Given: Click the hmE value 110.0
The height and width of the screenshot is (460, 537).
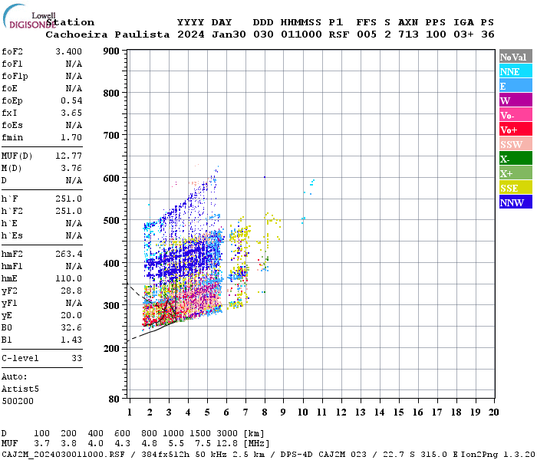Looking at the screenshot, I should (68, 278).
